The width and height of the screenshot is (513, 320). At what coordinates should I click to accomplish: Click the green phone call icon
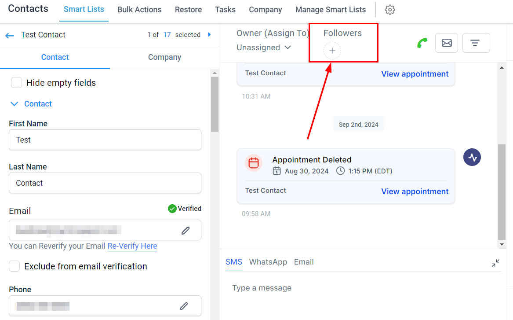[x=422, y=43]
